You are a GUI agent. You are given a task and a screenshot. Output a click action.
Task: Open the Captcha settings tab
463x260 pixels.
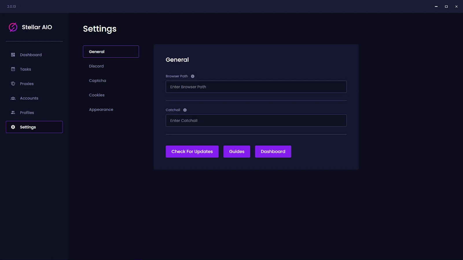(97, 80)
